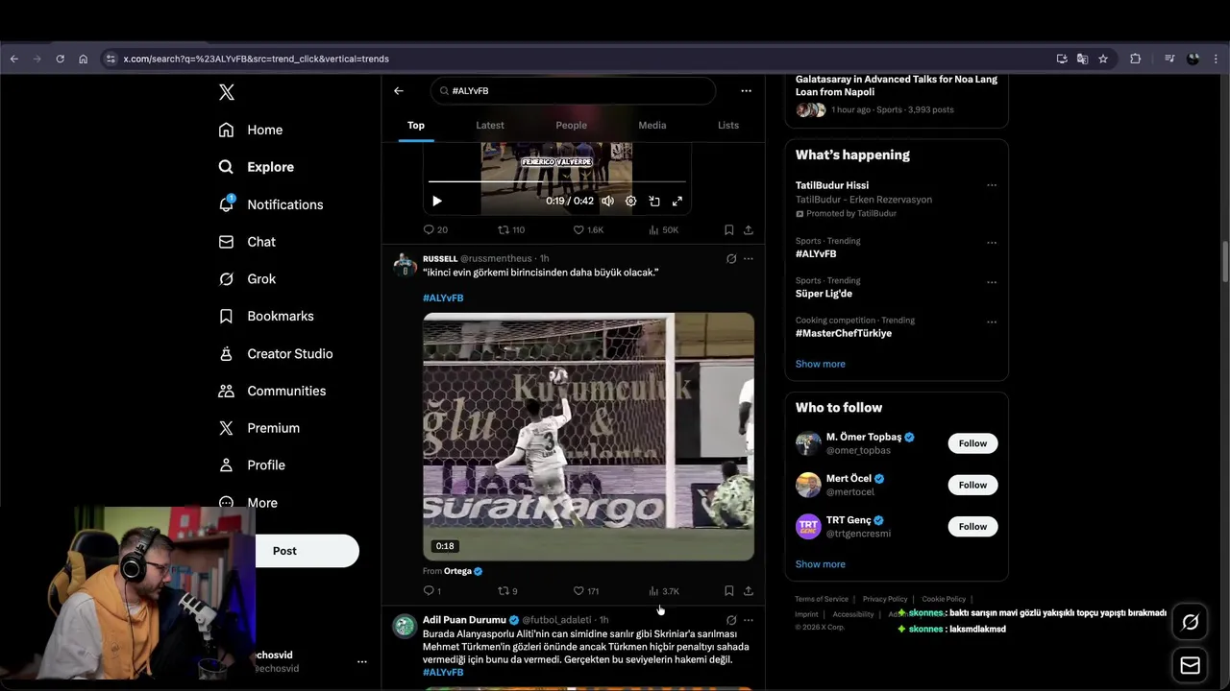Click Show more under What's happening

point(821,364)
